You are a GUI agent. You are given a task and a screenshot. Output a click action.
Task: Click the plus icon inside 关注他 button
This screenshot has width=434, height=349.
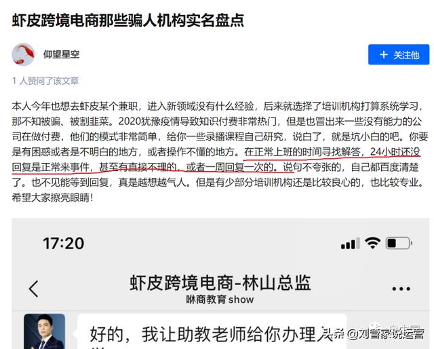383,54
